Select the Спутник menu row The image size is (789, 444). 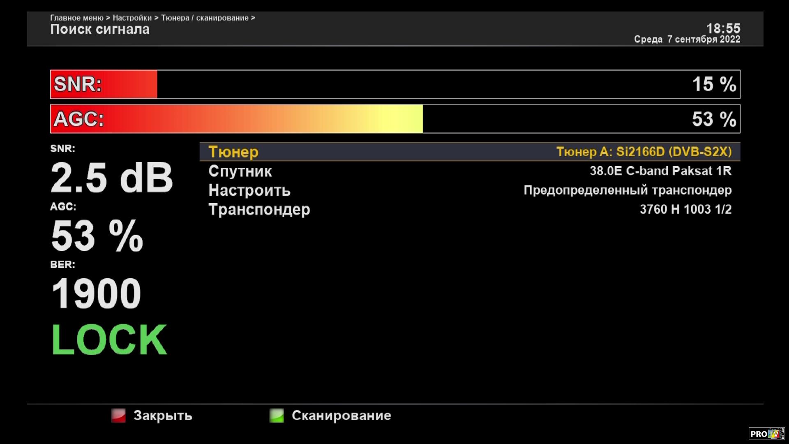(240, 171)
